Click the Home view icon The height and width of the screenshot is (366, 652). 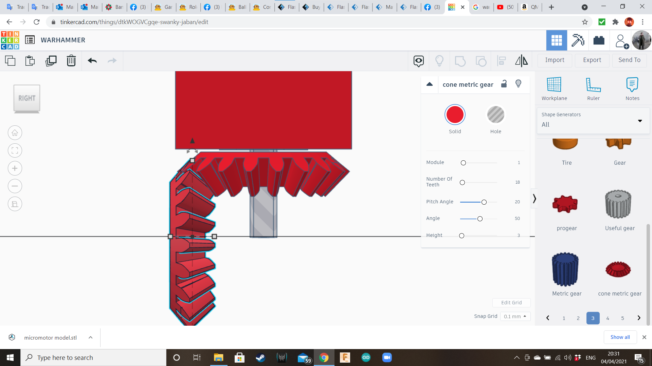click(15, 133)
